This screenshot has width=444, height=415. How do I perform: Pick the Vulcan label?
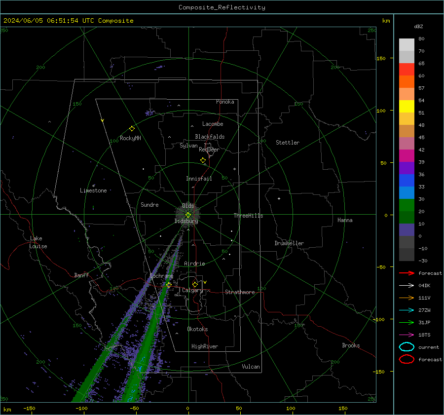251,367
